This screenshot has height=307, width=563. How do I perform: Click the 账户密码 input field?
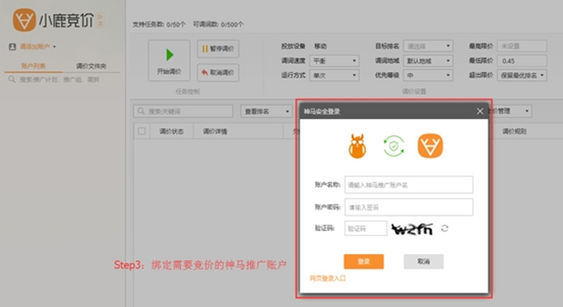pyautogui.click(x=409, y=207)
